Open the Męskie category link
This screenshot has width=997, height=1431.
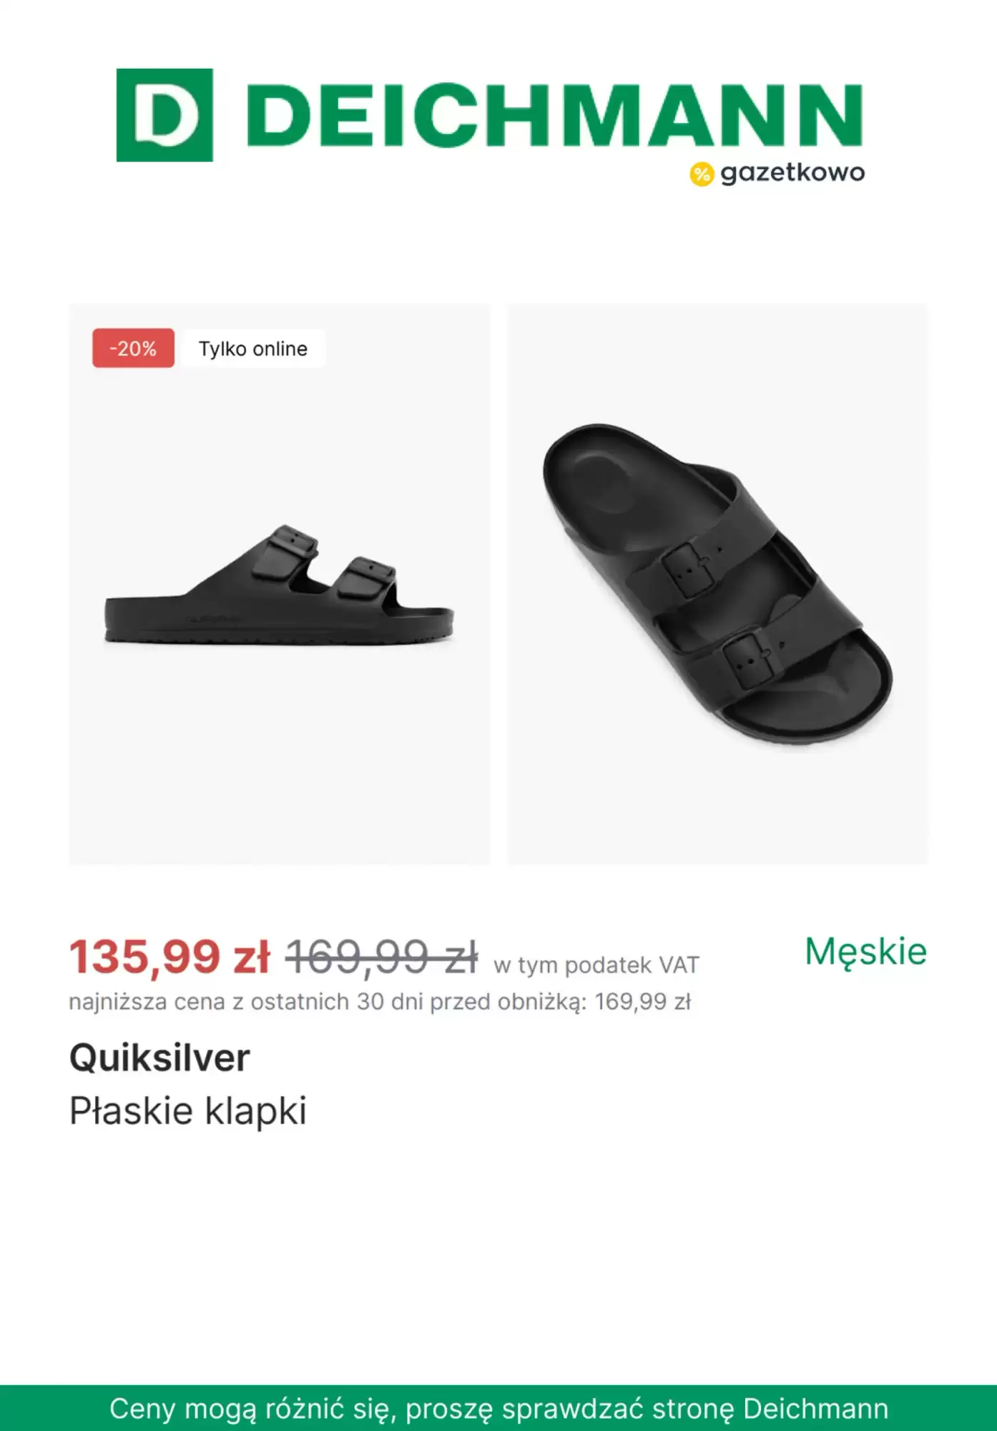pos(865,952)
